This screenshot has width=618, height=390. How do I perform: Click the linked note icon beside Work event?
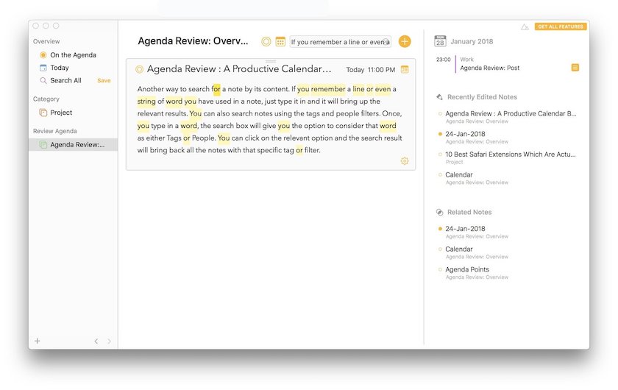(575, 68)
